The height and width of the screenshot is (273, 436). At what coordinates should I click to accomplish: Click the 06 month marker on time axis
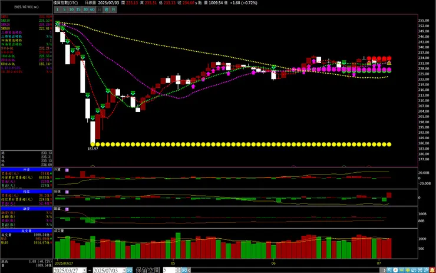point(273,263)
